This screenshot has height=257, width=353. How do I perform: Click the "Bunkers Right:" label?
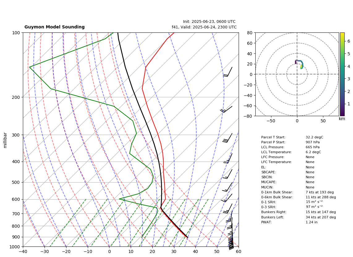(x=274, y=212)
